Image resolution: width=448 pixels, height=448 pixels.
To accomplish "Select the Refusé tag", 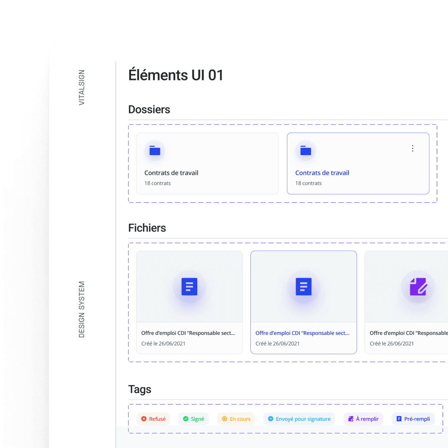I will (153, 419).
